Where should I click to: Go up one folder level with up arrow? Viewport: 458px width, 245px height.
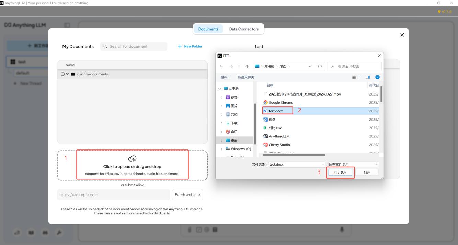(247, 66)
